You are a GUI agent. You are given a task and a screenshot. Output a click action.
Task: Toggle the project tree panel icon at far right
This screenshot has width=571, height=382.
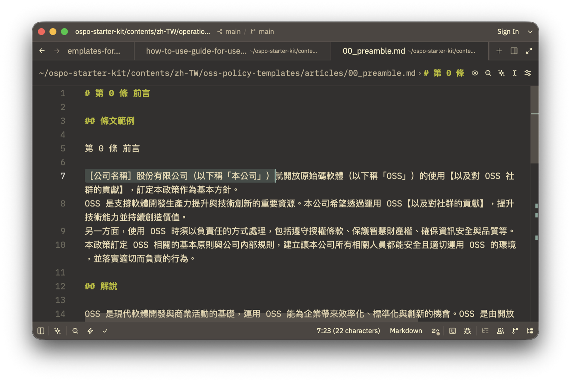coord(530,331)
